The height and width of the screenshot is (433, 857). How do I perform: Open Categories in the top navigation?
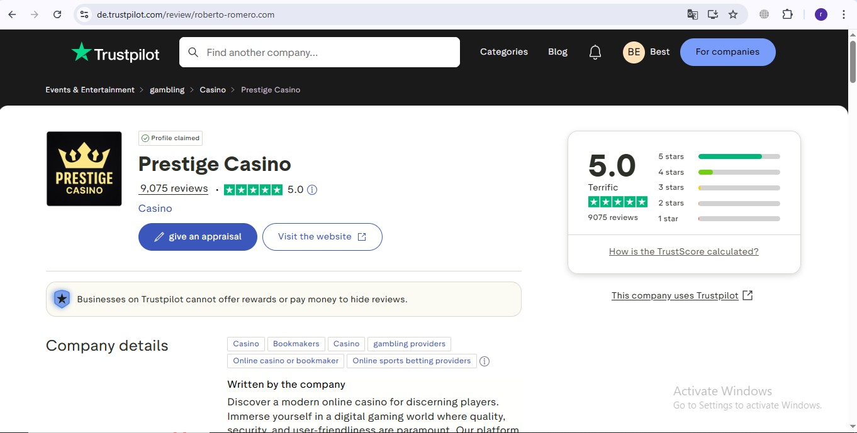tap(504, 52)
